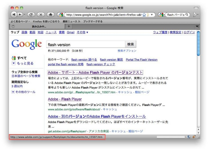The height and width of the screenshot is (151, 209).
Task: Open the 最新ニュース feed bookmark
Action: (x=71, y=21)
